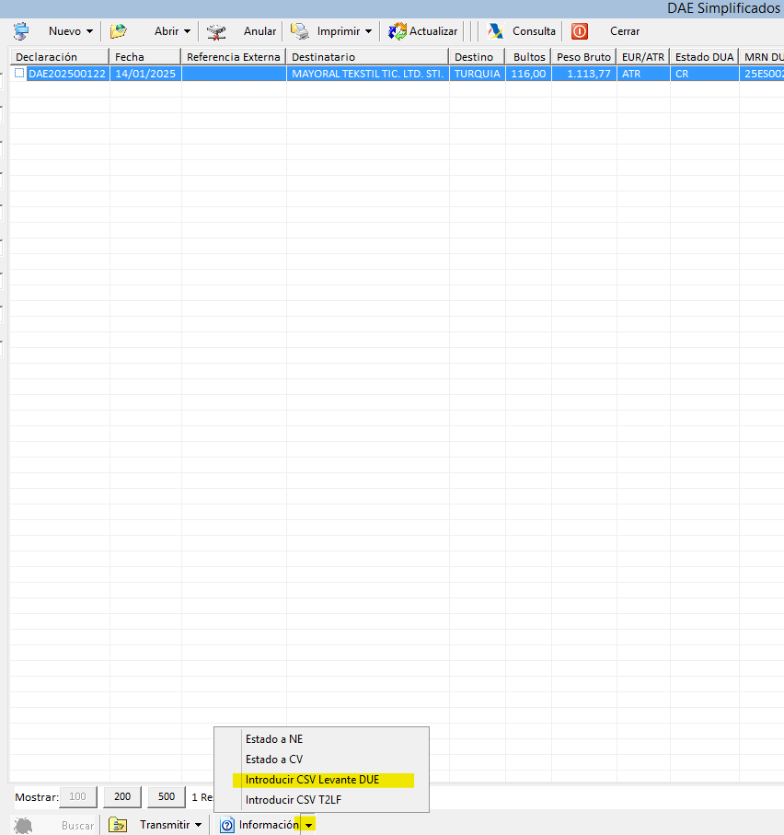This screenshot has width=784, height=835.
Task: Click the Imprimir printer icon
Action: (299, 31)
